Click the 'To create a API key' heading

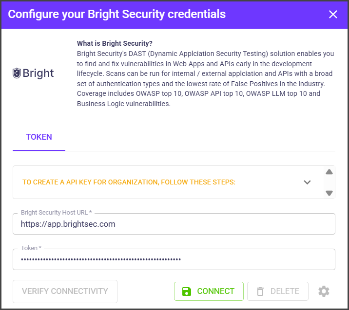coord(129,182)
